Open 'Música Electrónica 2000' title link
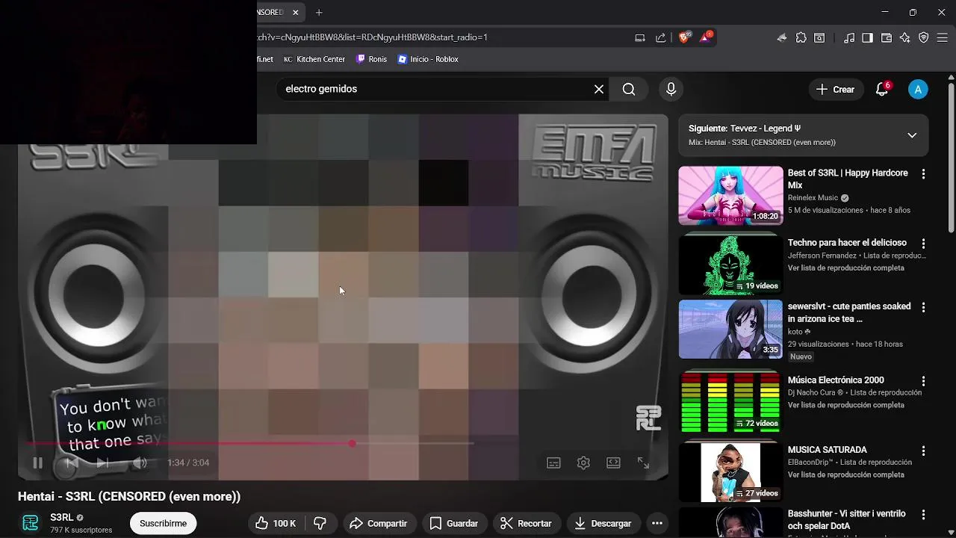Image resolution: width=956 pixels, height=538 pixels. 836,380
